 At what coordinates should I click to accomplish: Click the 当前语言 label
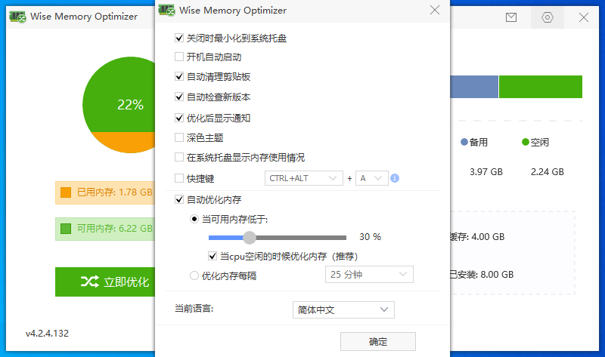[x=194, y=309]
